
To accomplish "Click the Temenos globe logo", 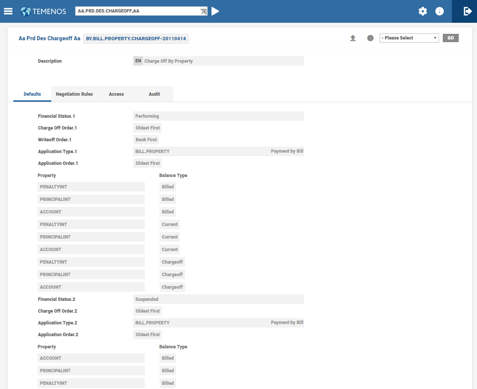I will [x=26, y=11].
